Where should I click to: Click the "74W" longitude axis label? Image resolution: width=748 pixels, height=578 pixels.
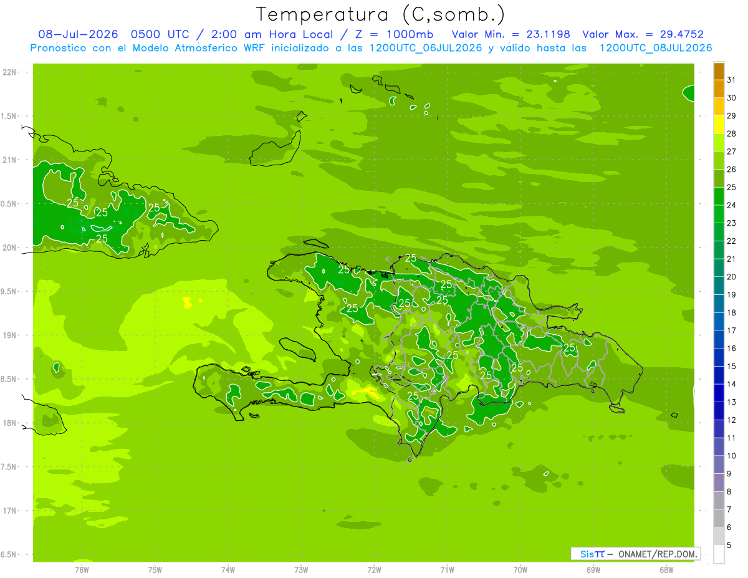point(228,569)
